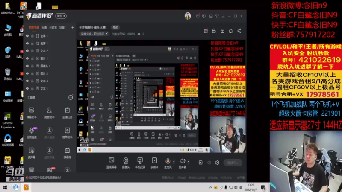Collapse the 工具箱 toolbox panel
Viewport: 342px width, 192px height.
[71, 98]
